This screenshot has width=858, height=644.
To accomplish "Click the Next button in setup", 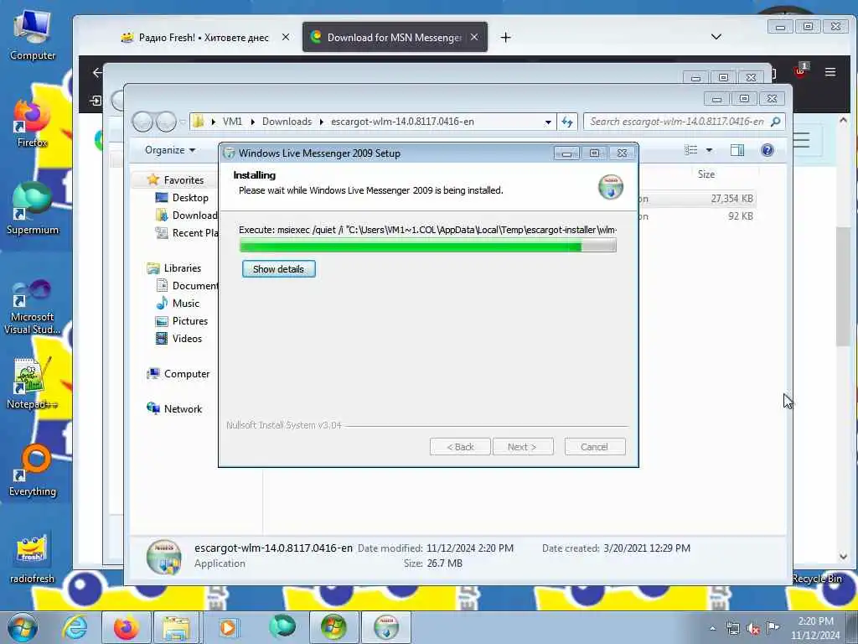I will point(523,447).
